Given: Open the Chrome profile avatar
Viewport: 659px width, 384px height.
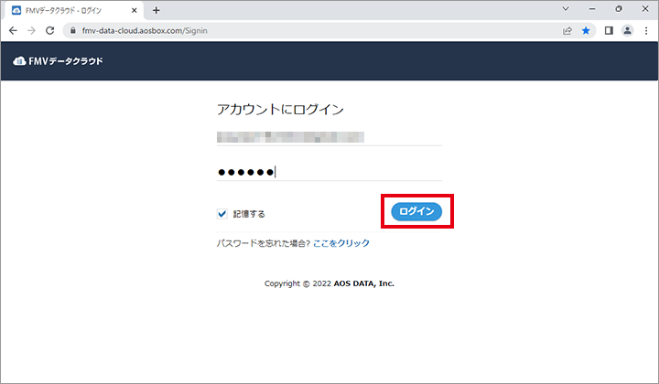Looking at the screenshot, I should click(628, 30).
